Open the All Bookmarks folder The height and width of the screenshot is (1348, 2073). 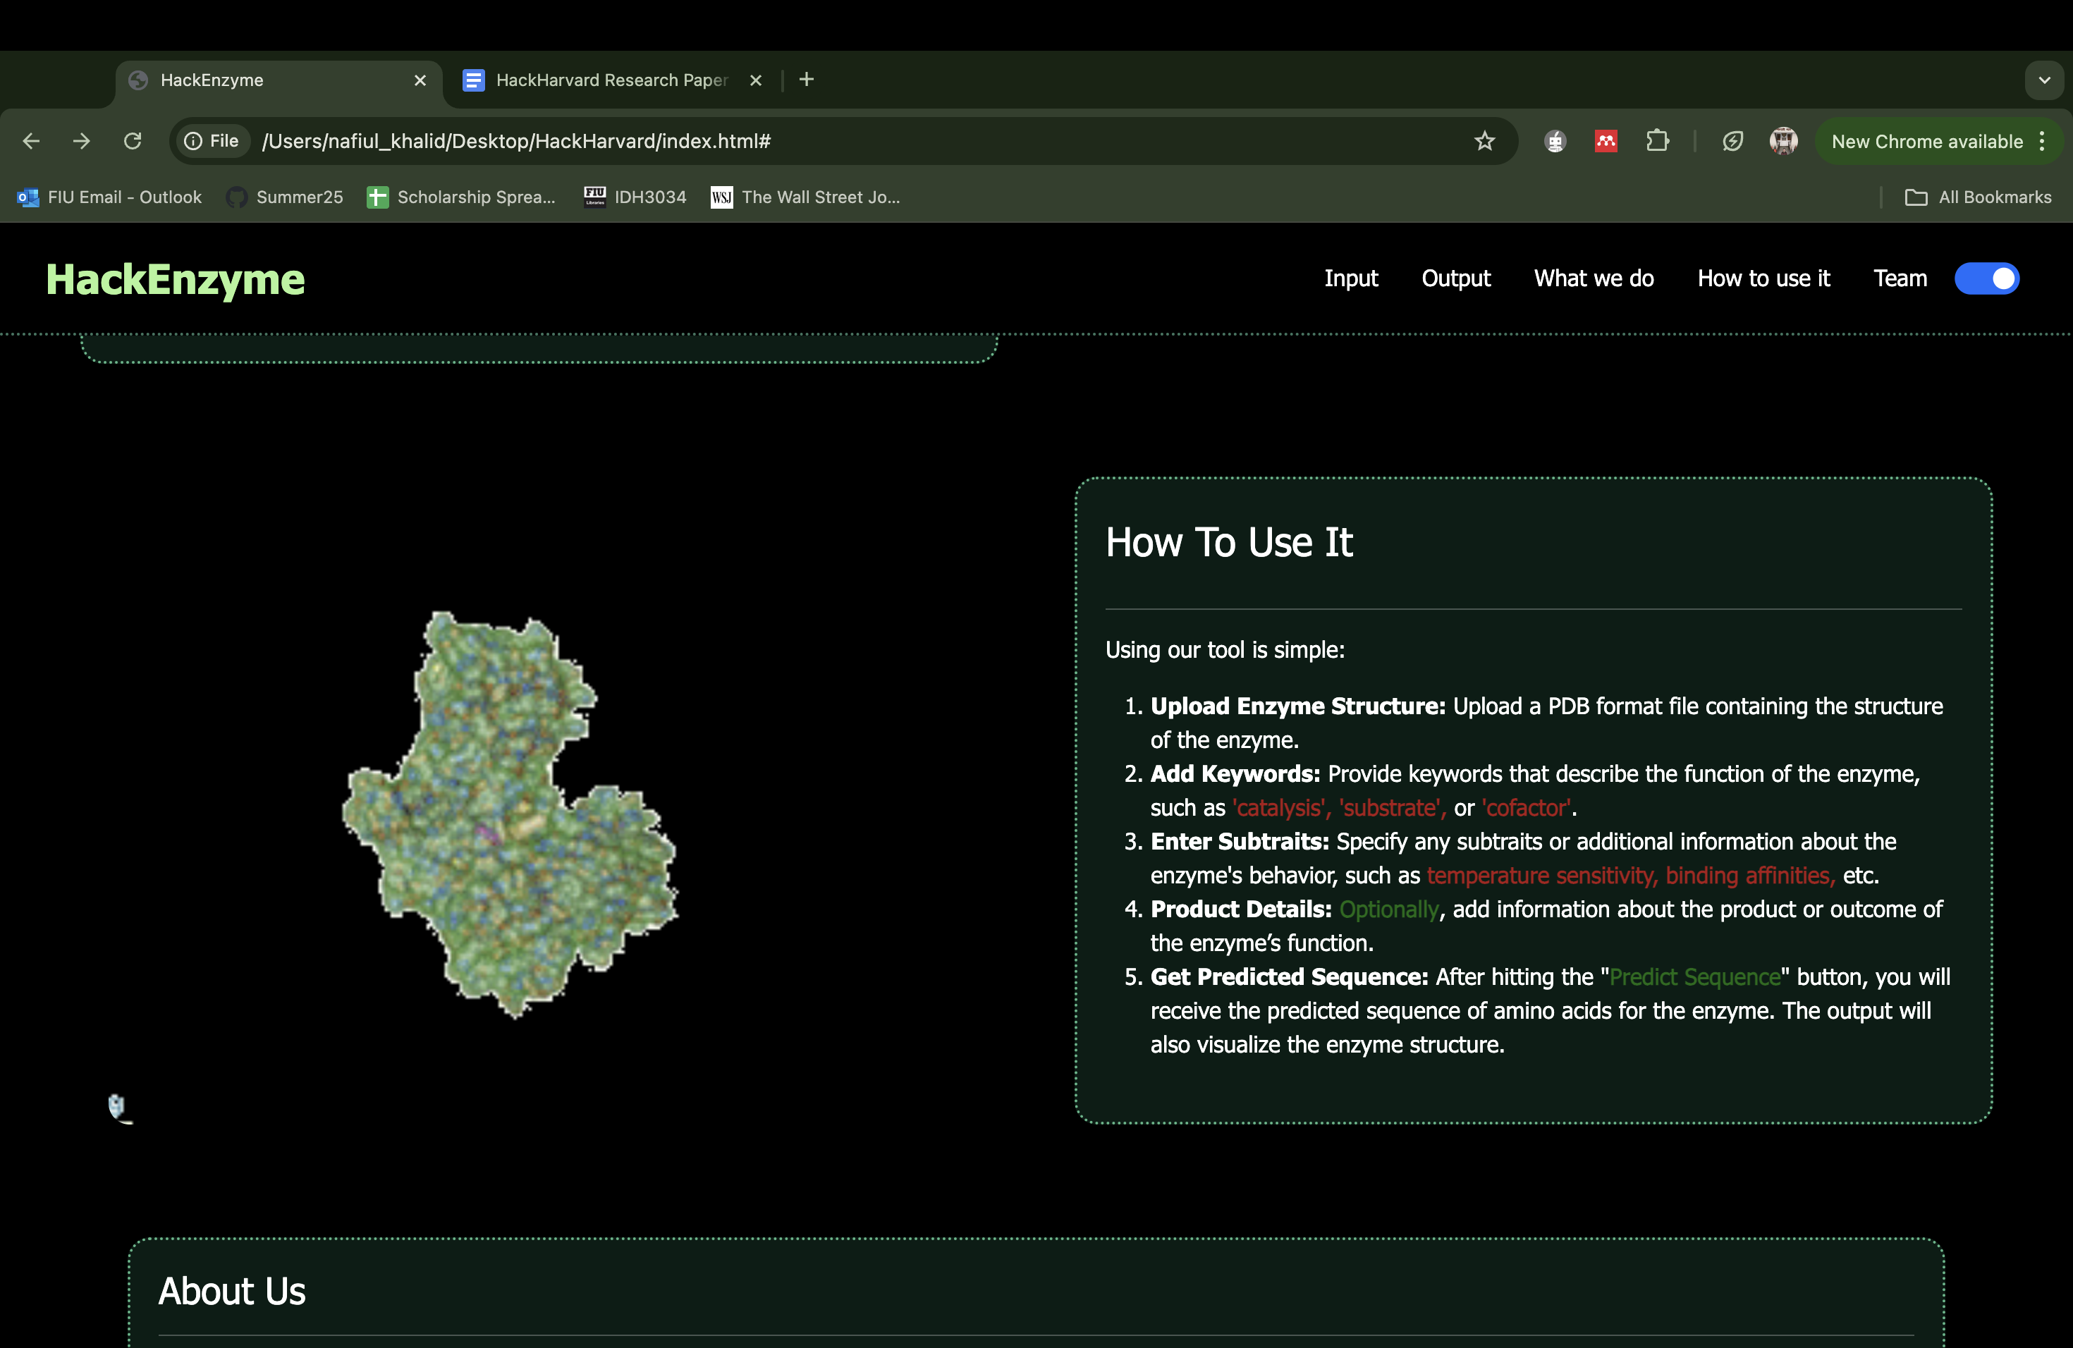1978,197
